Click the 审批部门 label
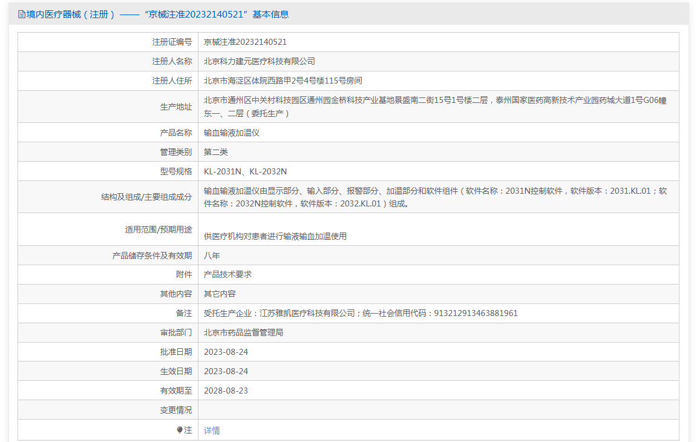This screenshot has height=442, width=697. coord(176,333)
